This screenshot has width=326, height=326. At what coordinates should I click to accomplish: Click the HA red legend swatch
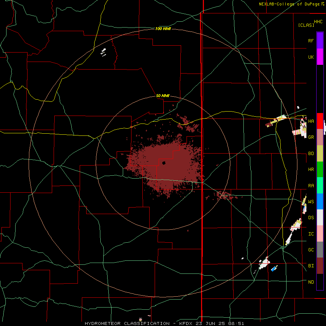tap(320, 121)
